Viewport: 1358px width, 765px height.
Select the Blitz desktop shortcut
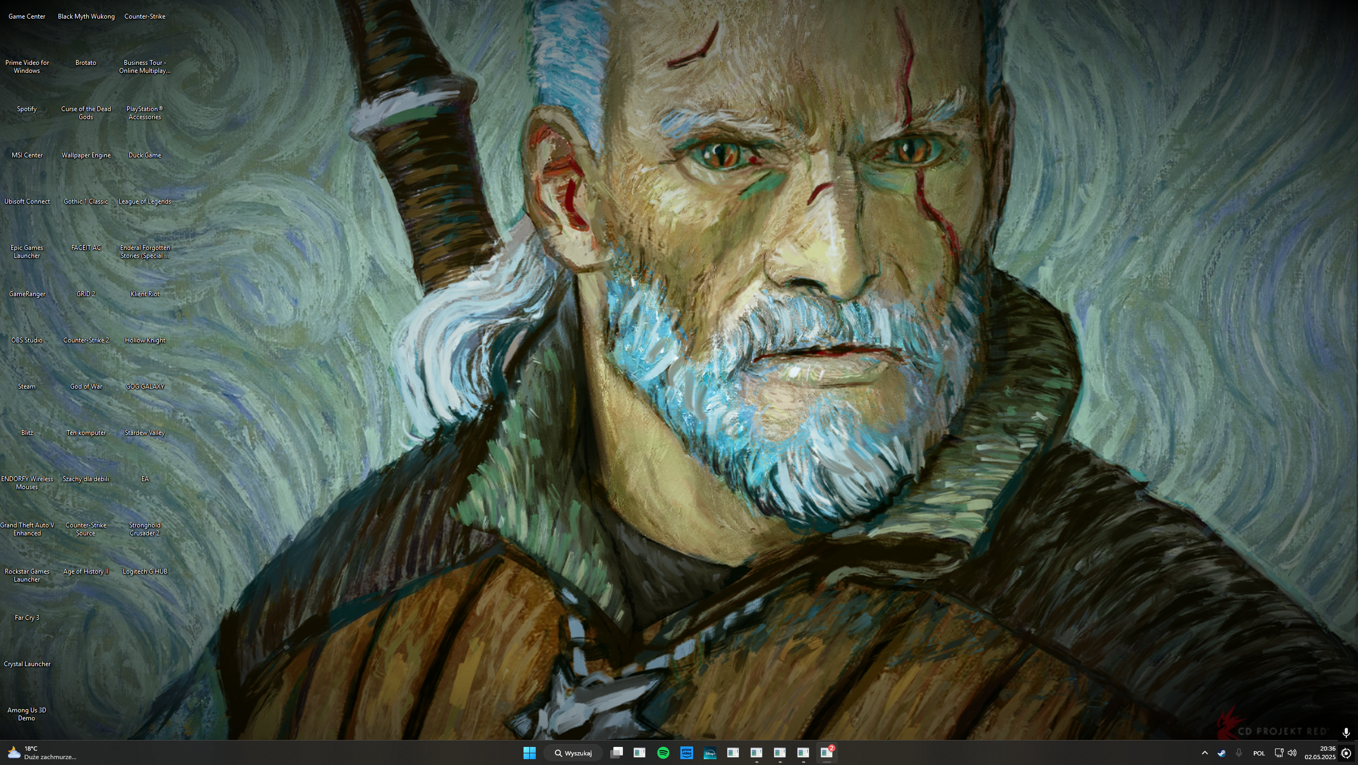[27, 433]
